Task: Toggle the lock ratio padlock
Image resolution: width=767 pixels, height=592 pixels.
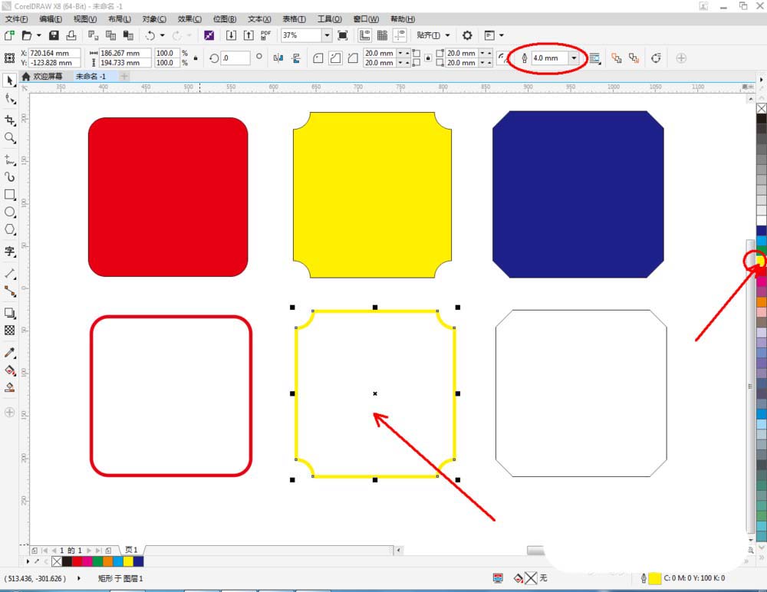Action: click(x=196, y=58)
